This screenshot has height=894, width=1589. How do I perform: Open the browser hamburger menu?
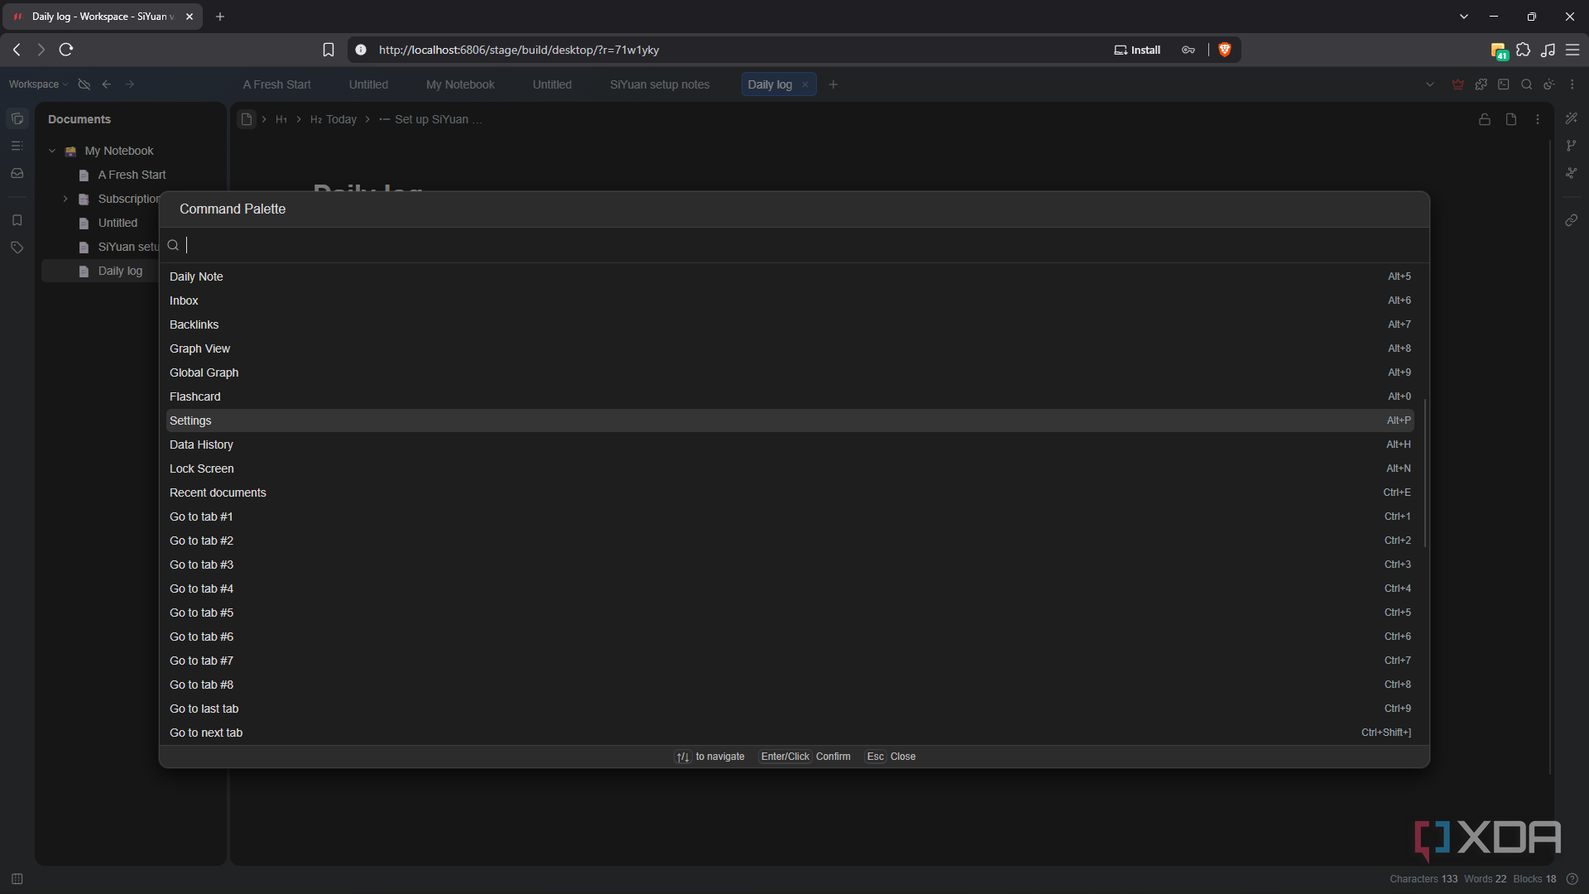click(1572, 50)
